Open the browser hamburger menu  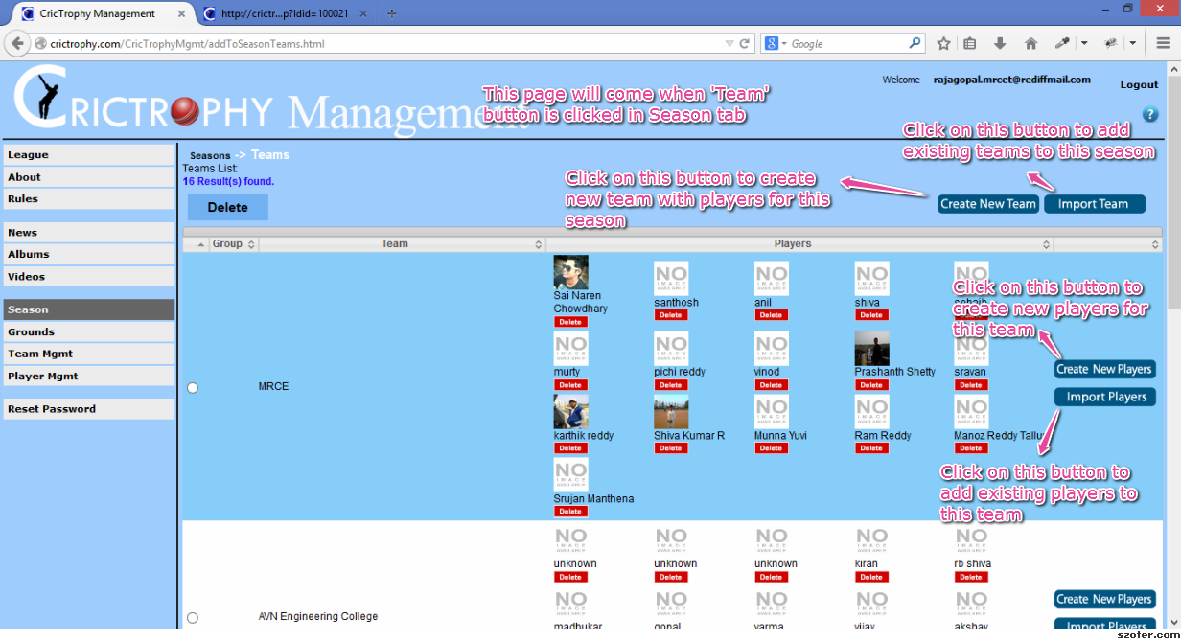(1163, 44)
